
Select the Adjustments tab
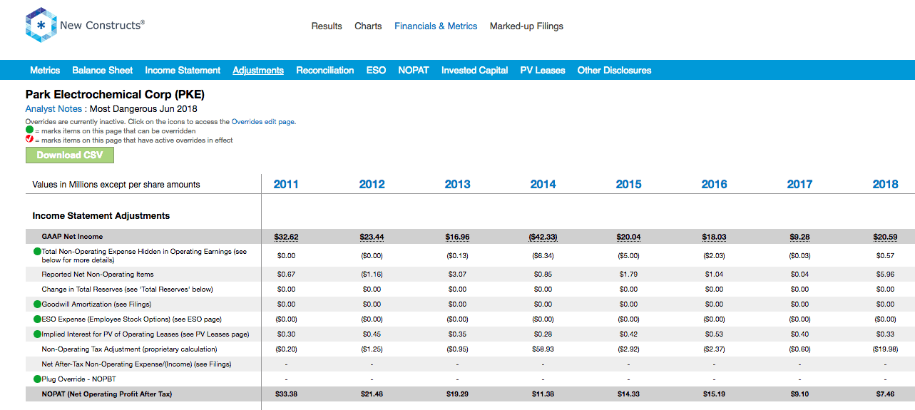[258, 70]
